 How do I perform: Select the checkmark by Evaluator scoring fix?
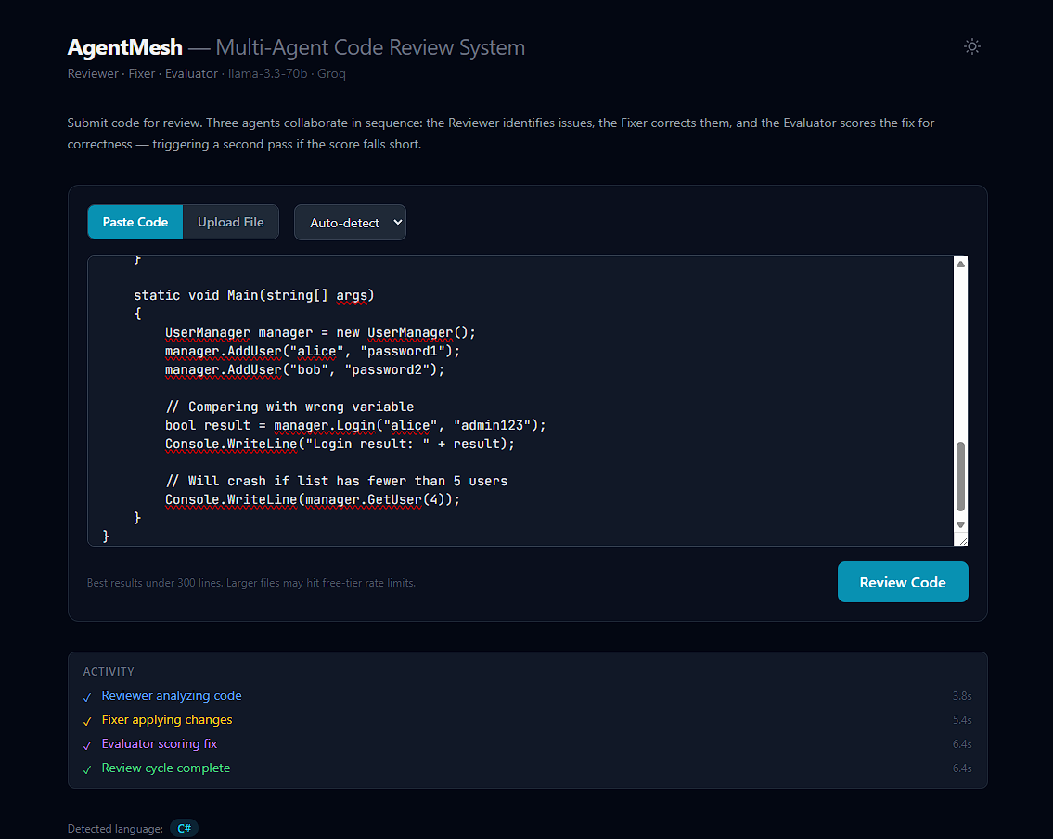click(x=87, y=744)
